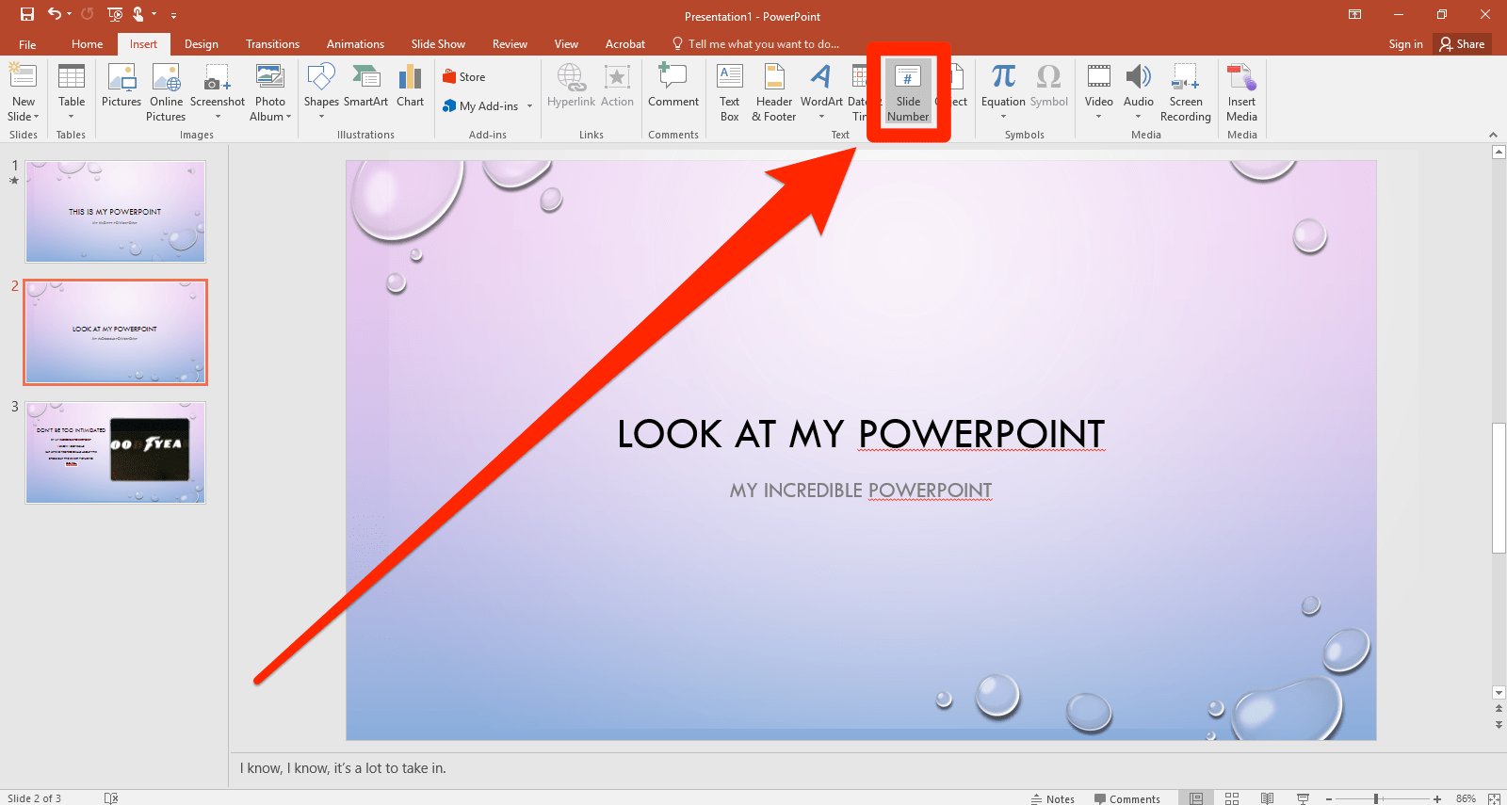Switch to the Design tab

[x=201, y=44]
